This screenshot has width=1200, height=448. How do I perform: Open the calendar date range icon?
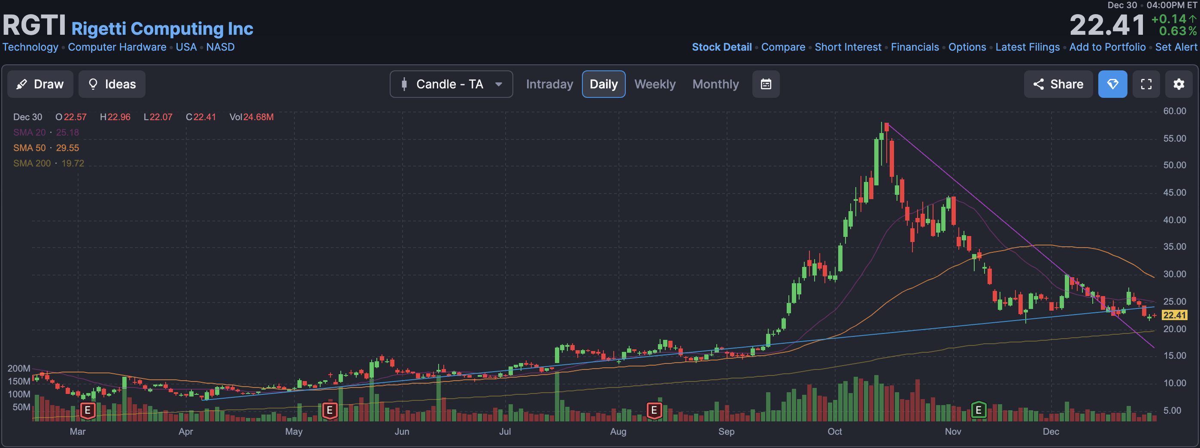[766, 84]
